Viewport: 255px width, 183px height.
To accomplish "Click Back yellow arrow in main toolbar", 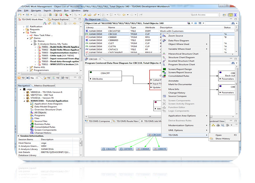I will tap(124, 15).
